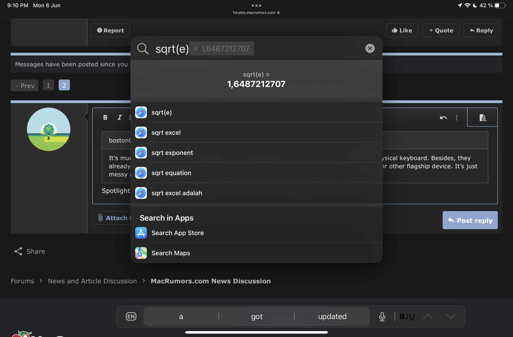Viewport: 513px width, 337px height.
Task: Insert suggestion word 'updated'
Action: (x=332, y=316)
